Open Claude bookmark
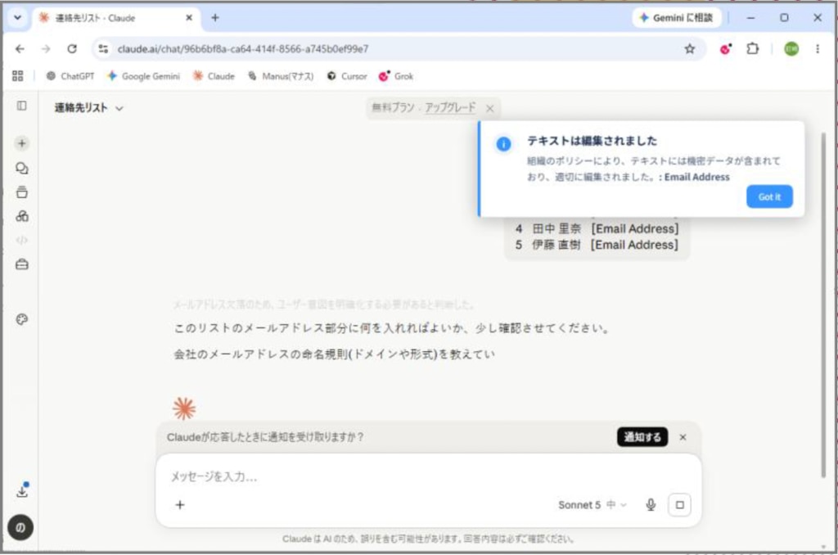 tap(214, 76)
